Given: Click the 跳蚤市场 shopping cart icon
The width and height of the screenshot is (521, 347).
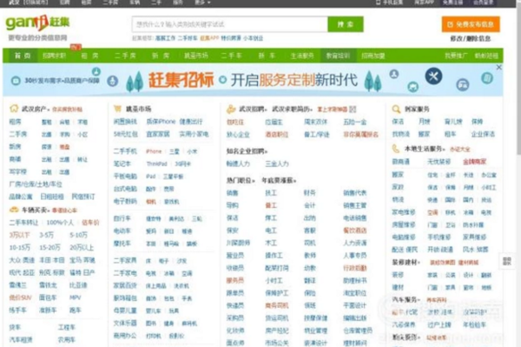Looking at the screenshot, I should (117, 109).
